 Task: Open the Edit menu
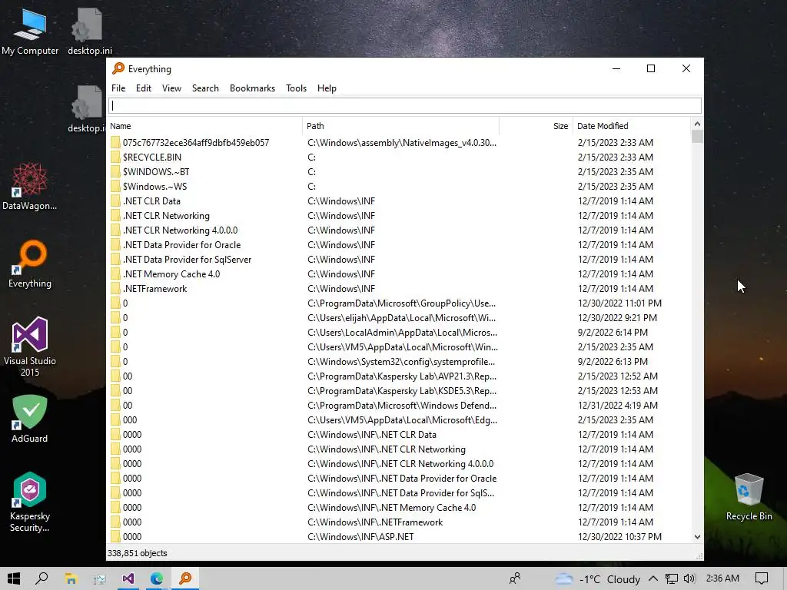coord(144,88)
